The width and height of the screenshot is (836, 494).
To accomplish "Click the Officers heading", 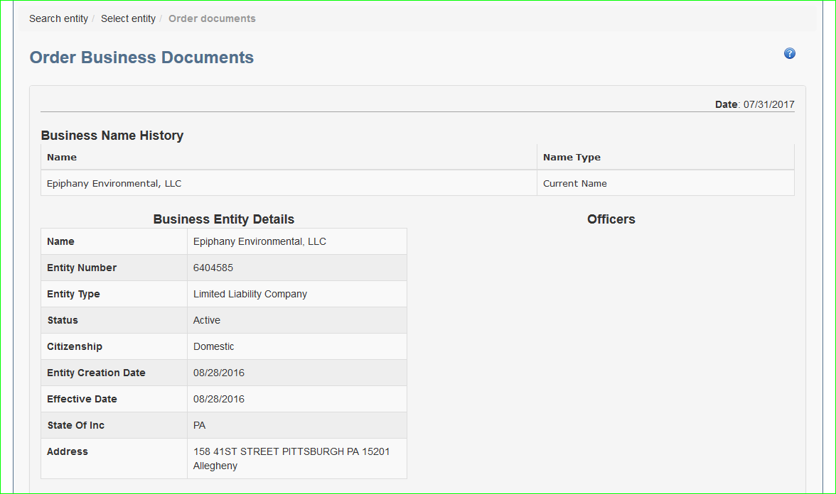I will pos(611,219).
